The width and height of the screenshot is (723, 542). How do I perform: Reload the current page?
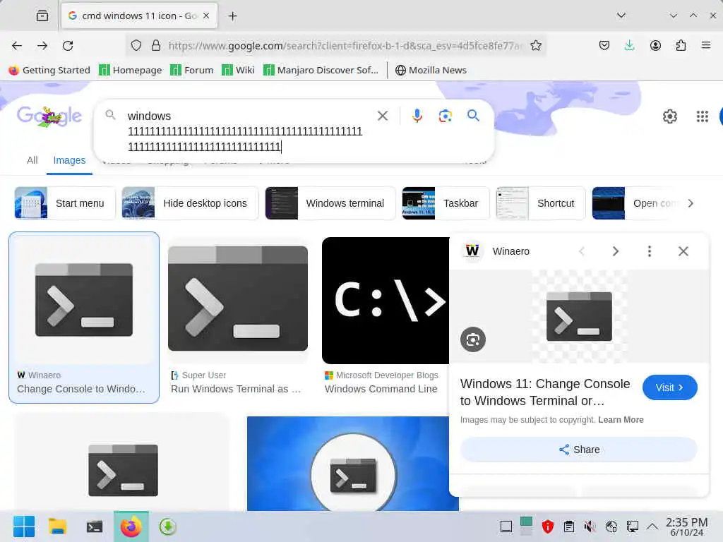tap(68, 46)
